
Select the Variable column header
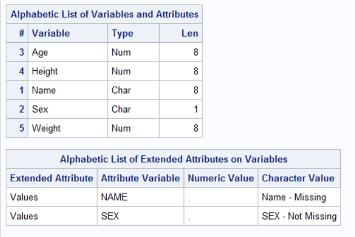[x=51, y=33]
